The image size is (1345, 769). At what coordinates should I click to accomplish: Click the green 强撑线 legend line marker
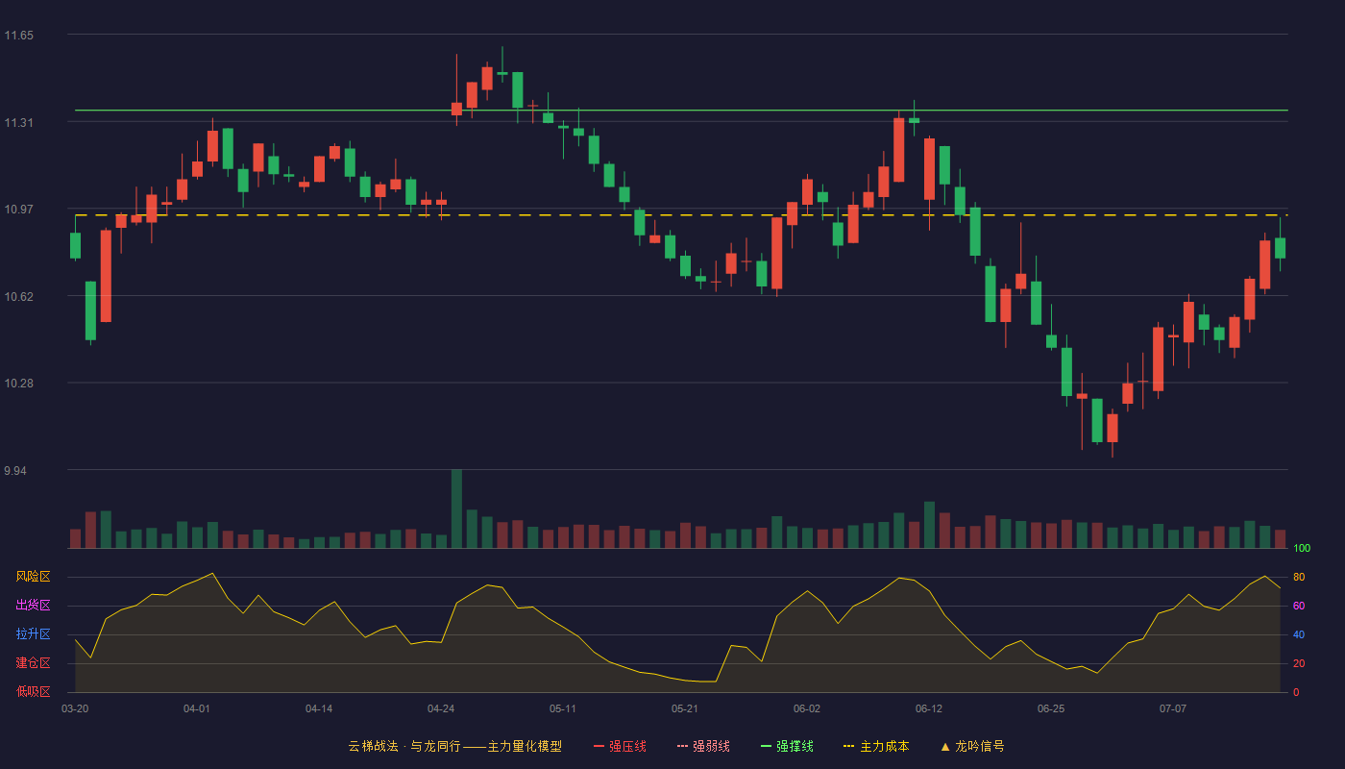coord(767,746)
